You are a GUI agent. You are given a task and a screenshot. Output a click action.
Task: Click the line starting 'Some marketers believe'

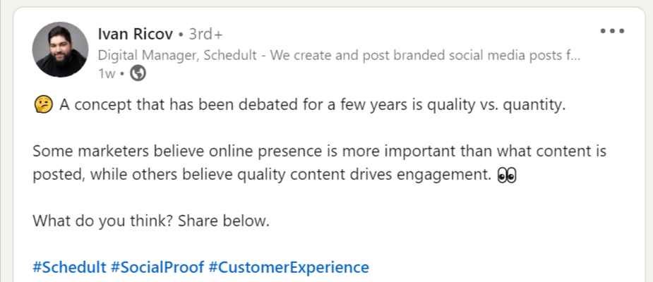319,152
